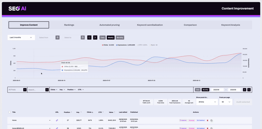The image size is (262, 129).
Task: Click Home BENELUX row checkmark circle icon
Action: (211, 128)
